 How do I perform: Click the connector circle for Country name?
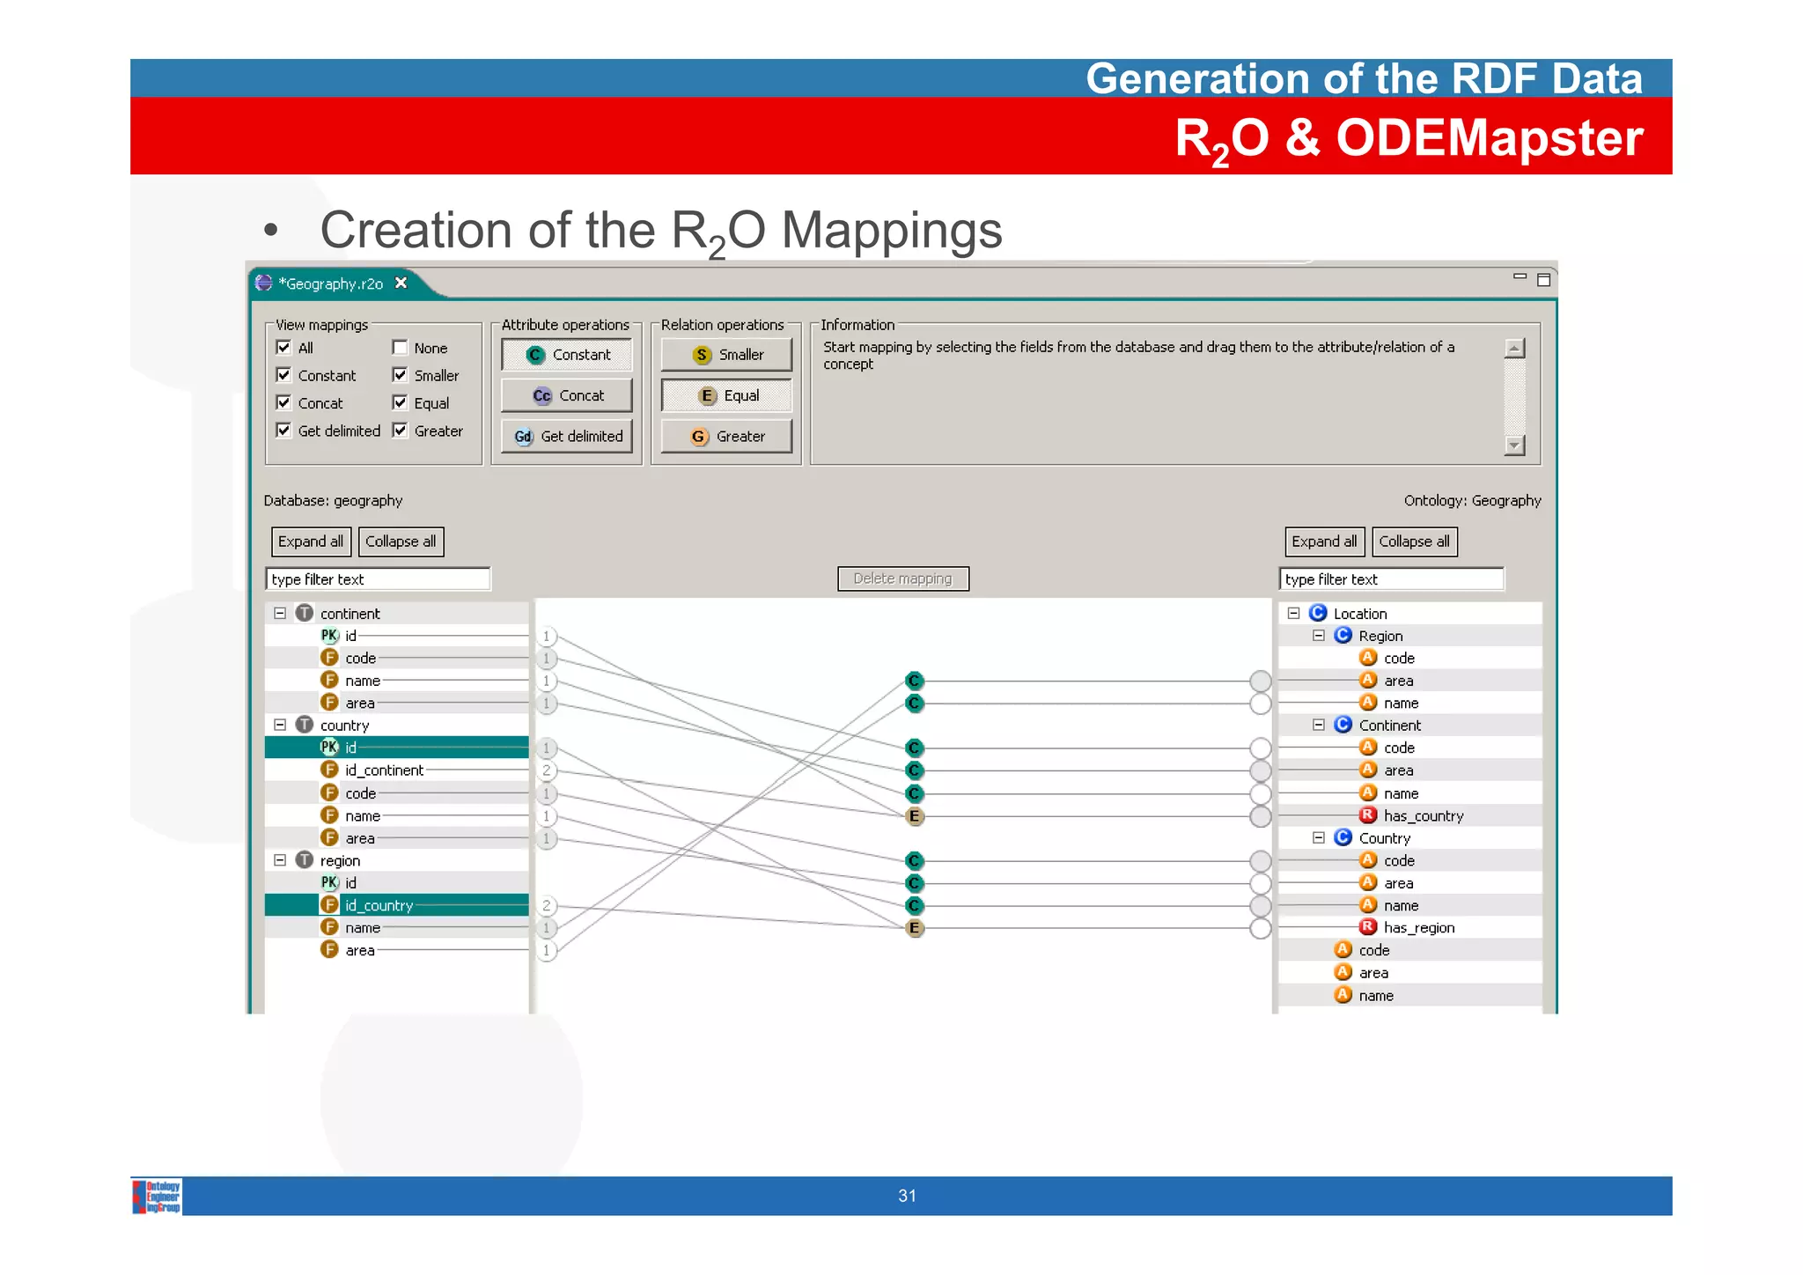pos(1261,906)
